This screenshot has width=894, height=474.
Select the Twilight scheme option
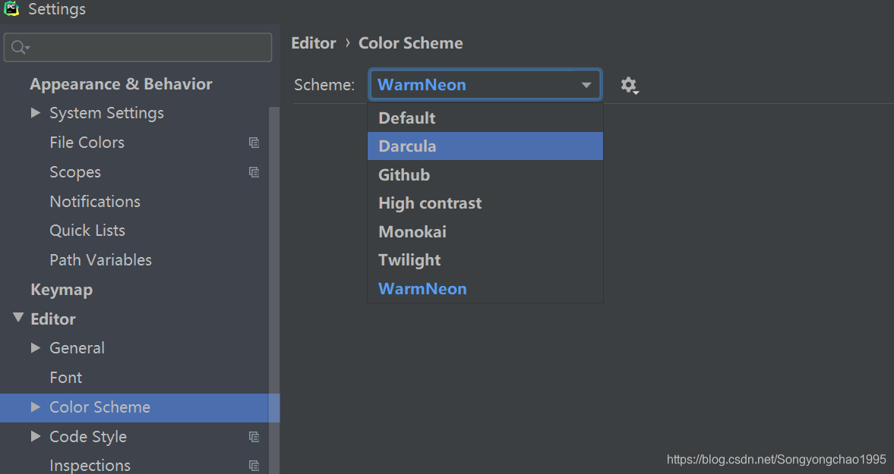tap(485, 260)
